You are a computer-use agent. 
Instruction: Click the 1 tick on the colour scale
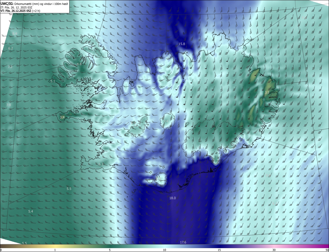[55, 250]
